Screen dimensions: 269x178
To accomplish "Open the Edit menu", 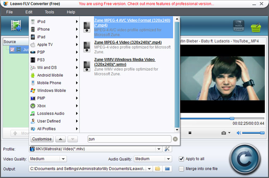I will (x=29, y=12).
